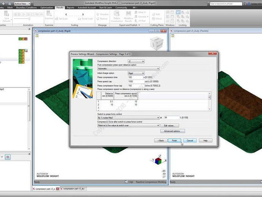
Task: Click the Press speed cap field
Action: [136, 81]
